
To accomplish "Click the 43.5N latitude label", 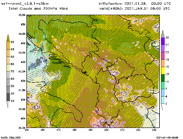I will [22, 52].
